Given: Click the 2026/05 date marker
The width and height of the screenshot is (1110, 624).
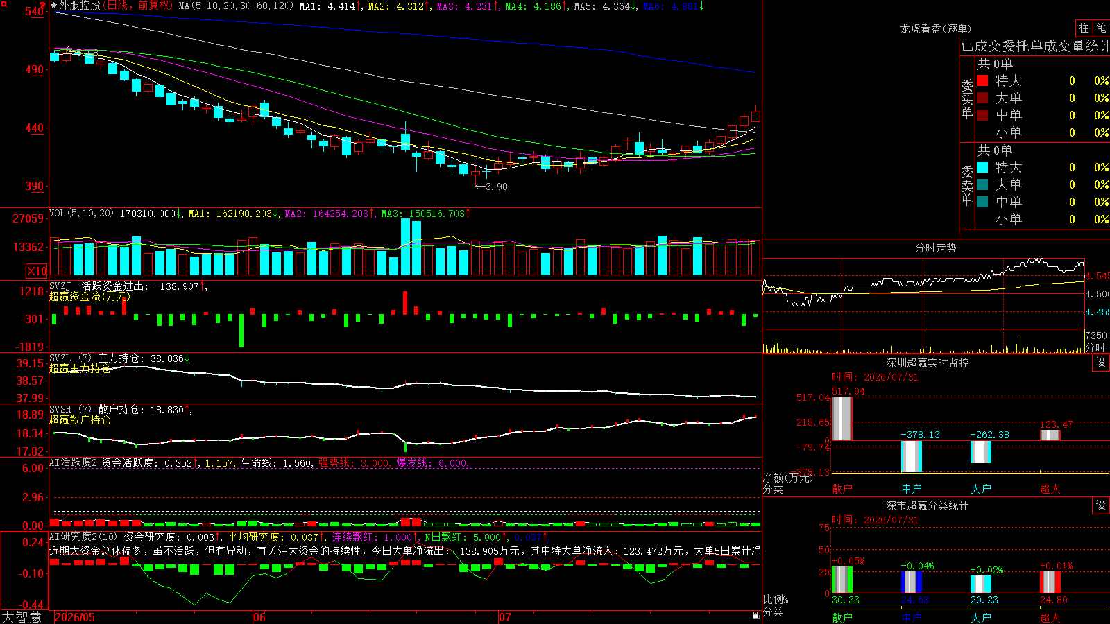Looking at the screenshot, I should tap(75, 617).
